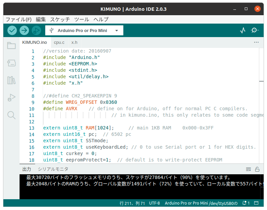Toggle bottom panel icon in status bar
Image resolution: width=267 pixels, height=210 pixels.
pos(256,203)
